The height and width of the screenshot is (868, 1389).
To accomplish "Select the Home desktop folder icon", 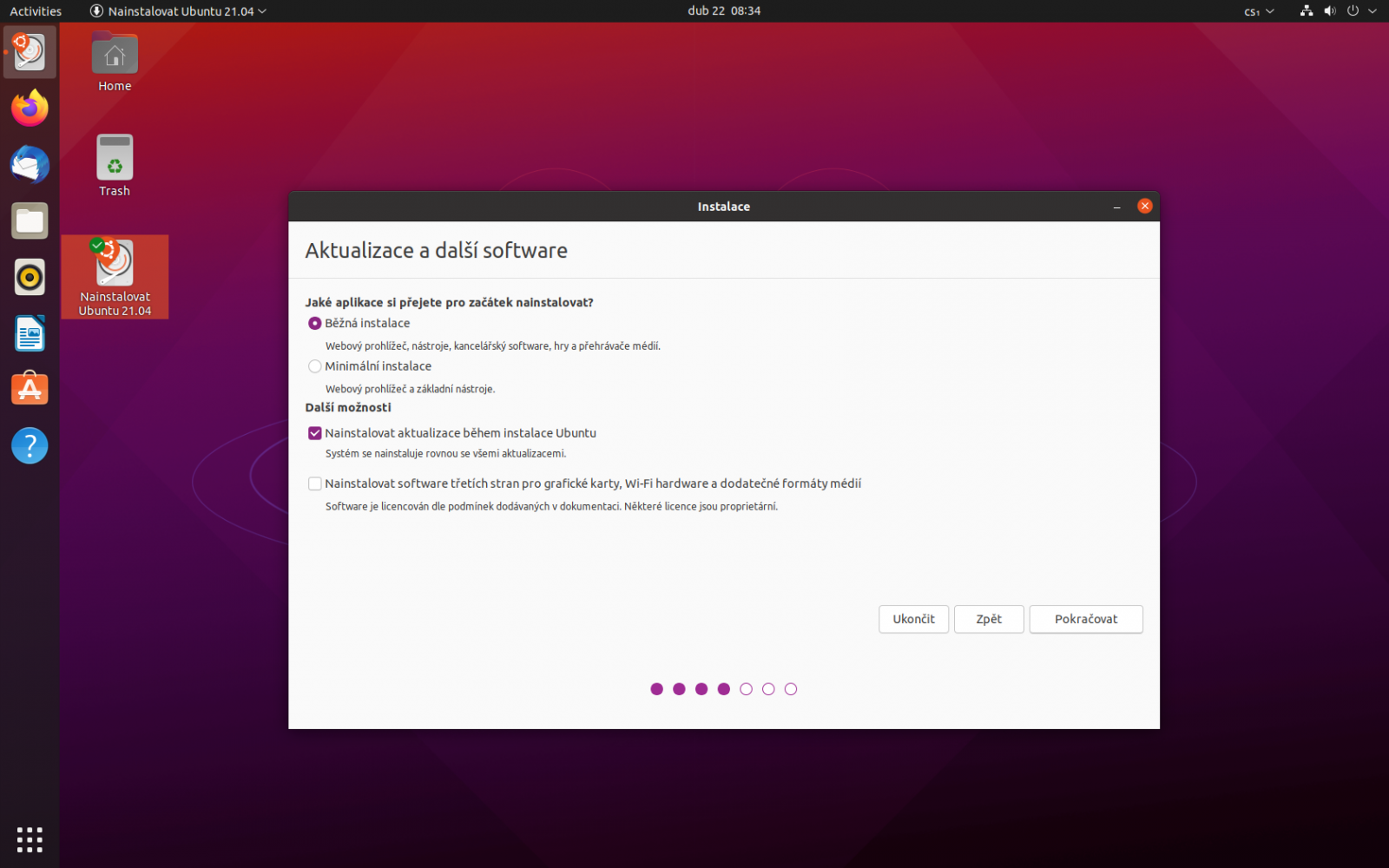I will pos(115,62).
